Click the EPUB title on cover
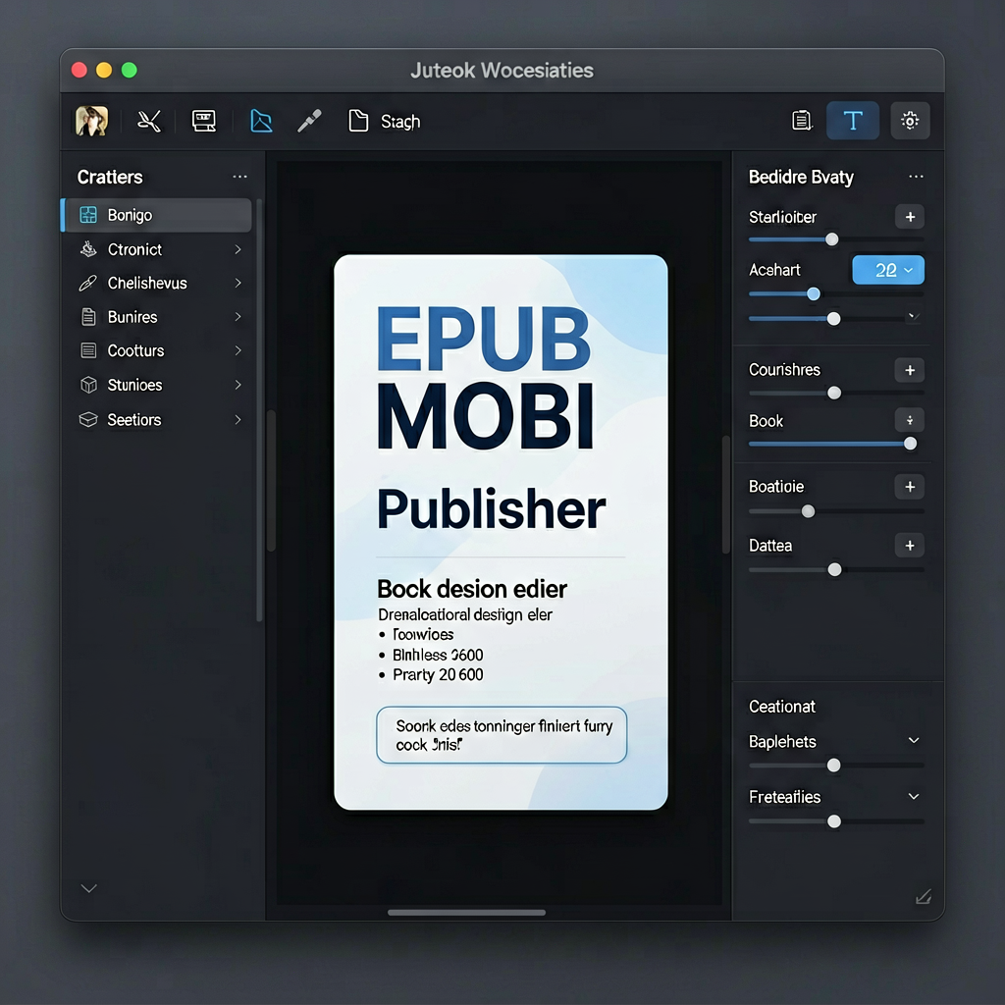Screen dimensions: 1005x1005 click(x=483, y=339)
